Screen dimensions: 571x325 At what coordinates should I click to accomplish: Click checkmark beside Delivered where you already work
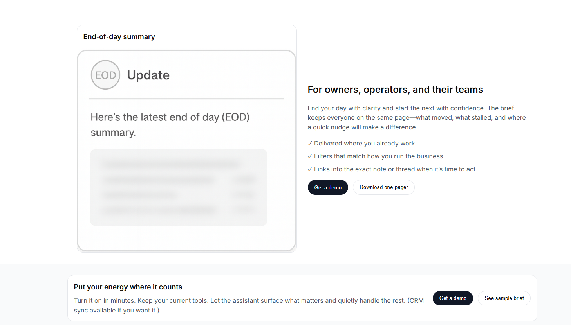pyautogui.click(x=310, y=144)
